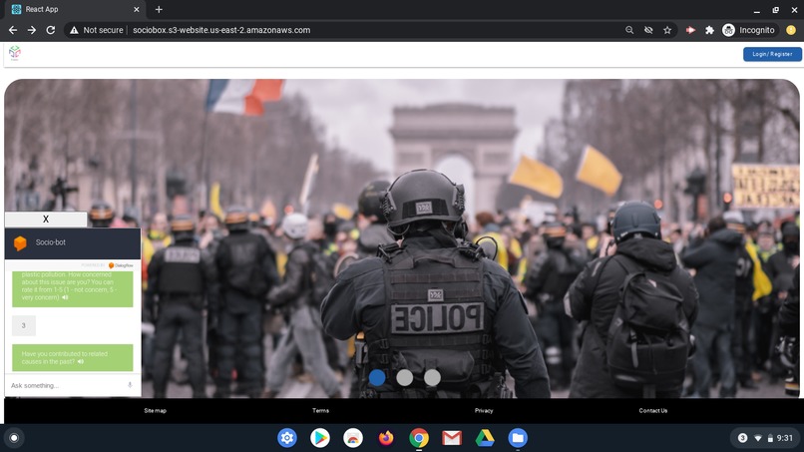
Task: Click the Incognito profile indicator
Action: pyautogui.click(x=748, y=30)
